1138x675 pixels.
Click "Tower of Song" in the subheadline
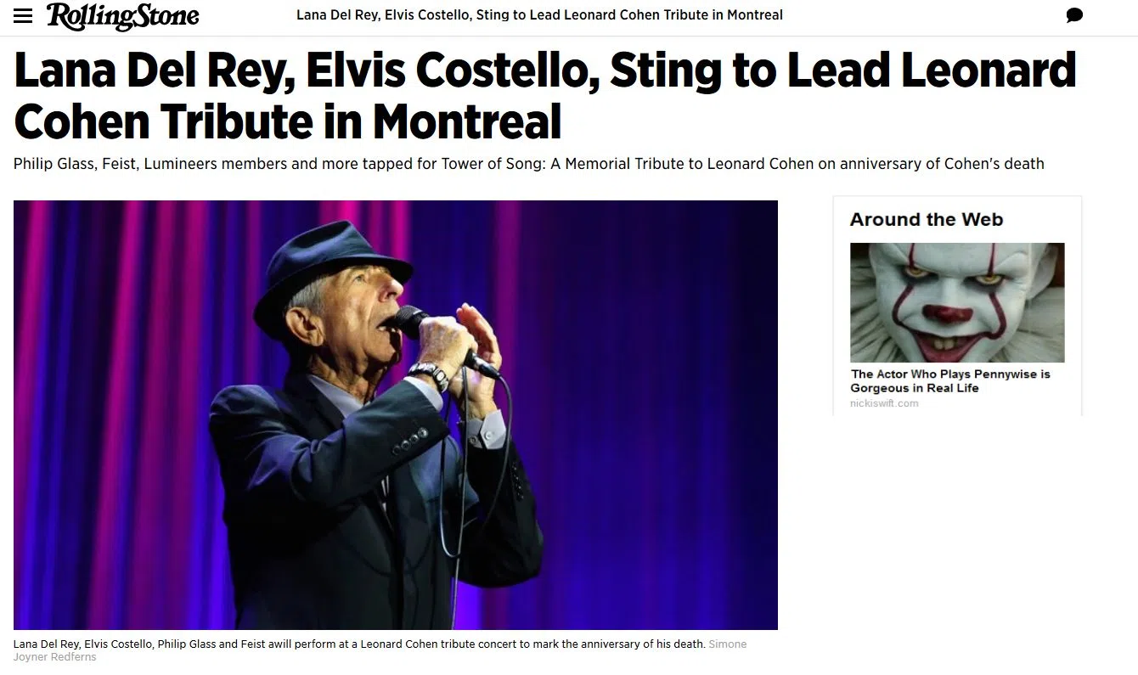click(492, 163)
